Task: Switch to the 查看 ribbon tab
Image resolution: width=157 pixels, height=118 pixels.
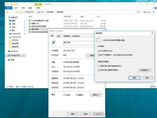Action: tap(30, 8)
